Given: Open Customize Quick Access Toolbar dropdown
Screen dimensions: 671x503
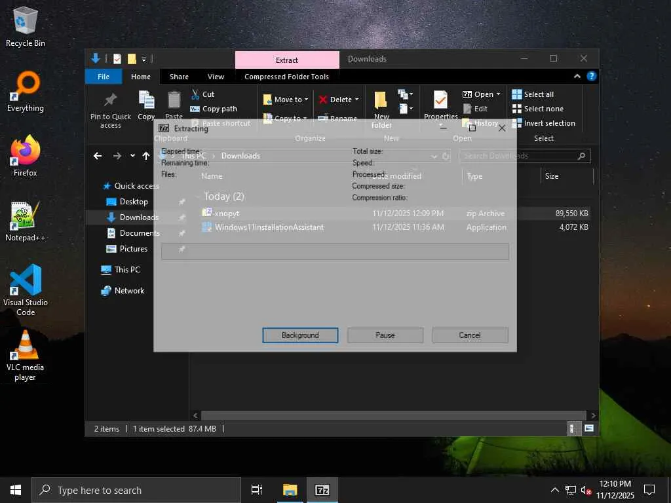Looking at the screenshot, I should coord(144,60).
